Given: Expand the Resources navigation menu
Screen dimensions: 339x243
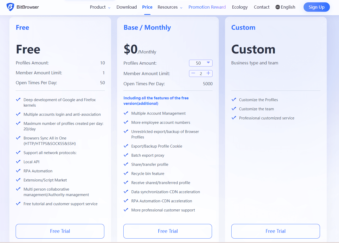Looking at the screenshot, I should 170,7.
